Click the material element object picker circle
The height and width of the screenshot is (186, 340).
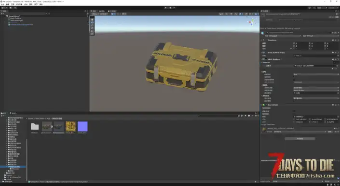[337, 66]
